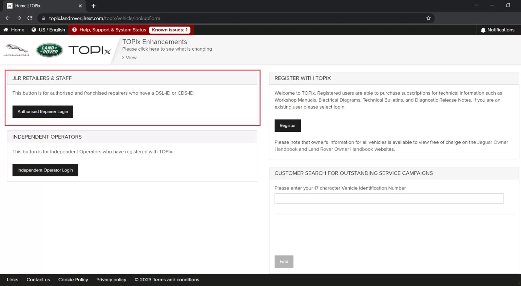Open the Notifications panel
521x286 pixels.
point(498,30)
